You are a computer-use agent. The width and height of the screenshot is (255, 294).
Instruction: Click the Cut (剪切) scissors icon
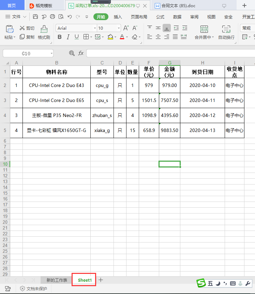tap(22, 28)
